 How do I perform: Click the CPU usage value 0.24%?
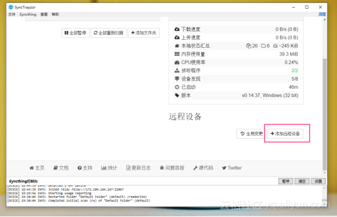pos(291,62)
